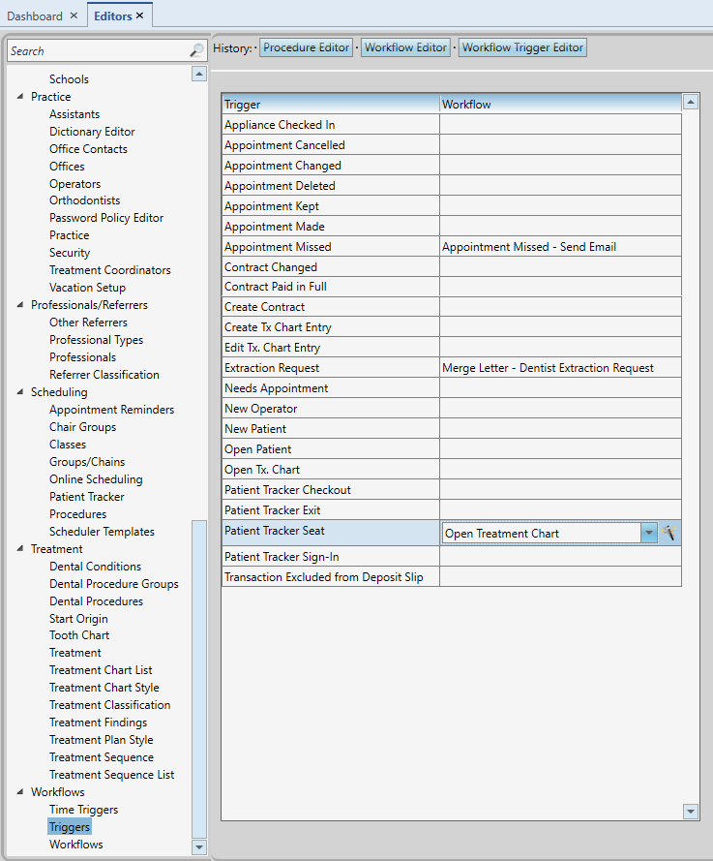Select Vacation Setup in the tree
Image resolution: width=713 pixels, height=861 pixels.
pos(87,288)
